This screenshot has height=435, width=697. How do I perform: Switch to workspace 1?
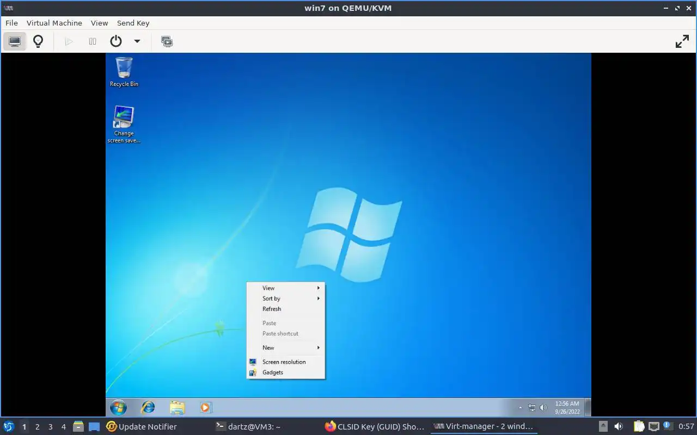(x=24, y=427)
